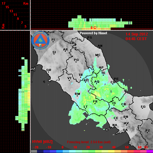
Task: Click the CH city label
Action: click(x=113, y=82)
